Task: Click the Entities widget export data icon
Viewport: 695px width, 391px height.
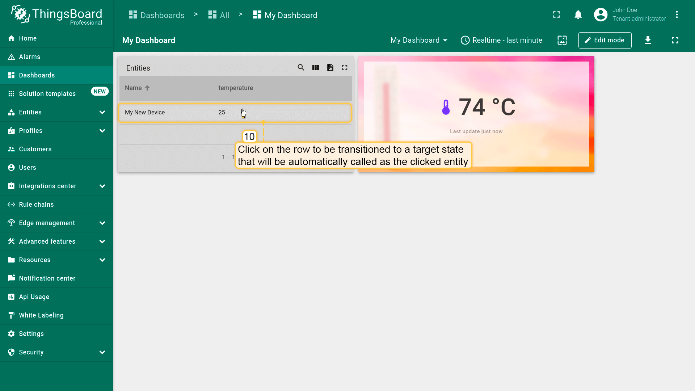Action: 330,68
